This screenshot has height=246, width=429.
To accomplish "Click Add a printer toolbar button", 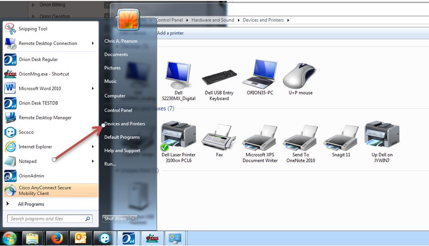I will tap(170, 33).
